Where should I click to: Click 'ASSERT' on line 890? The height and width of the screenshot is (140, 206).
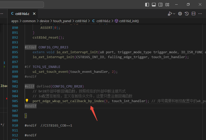click(46, 28)
